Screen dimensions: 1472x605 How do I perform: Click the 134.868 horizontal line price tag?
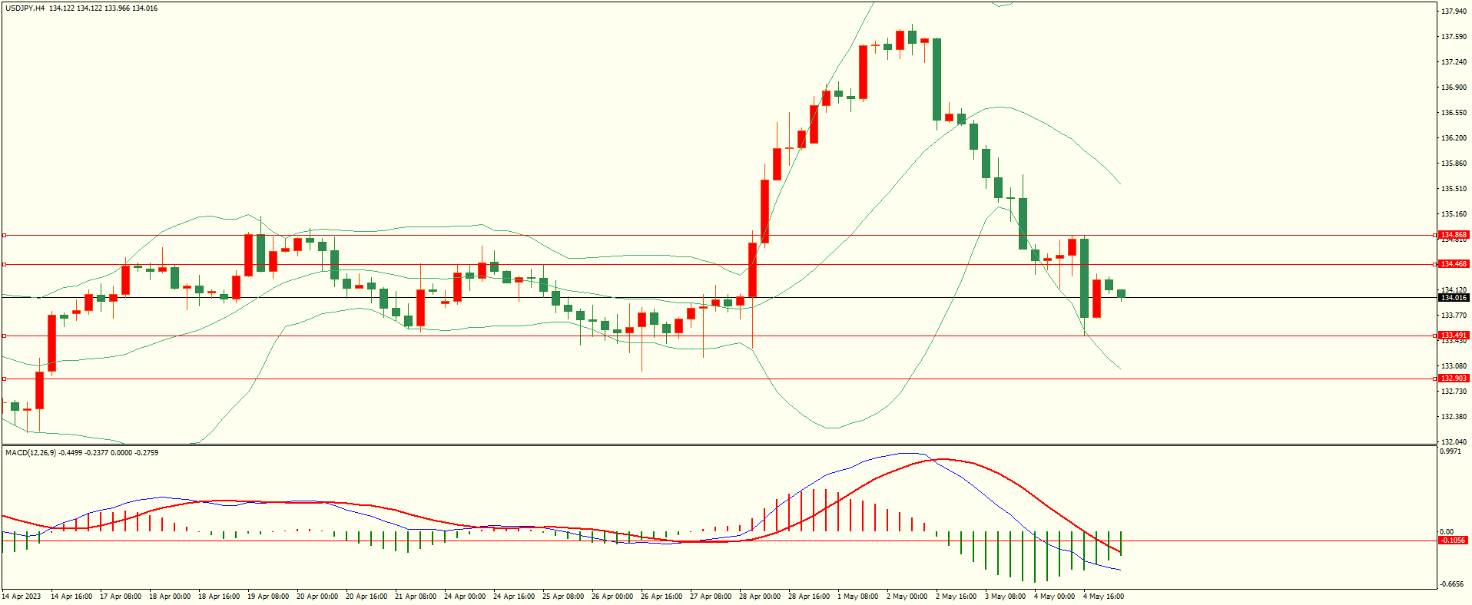tap(1454, 235)
